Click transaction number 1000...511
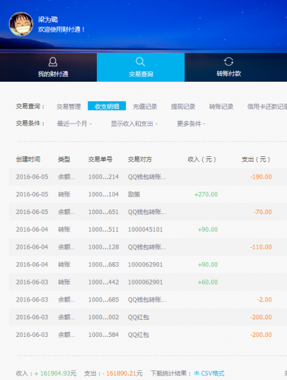 click(x=103, y=229)
